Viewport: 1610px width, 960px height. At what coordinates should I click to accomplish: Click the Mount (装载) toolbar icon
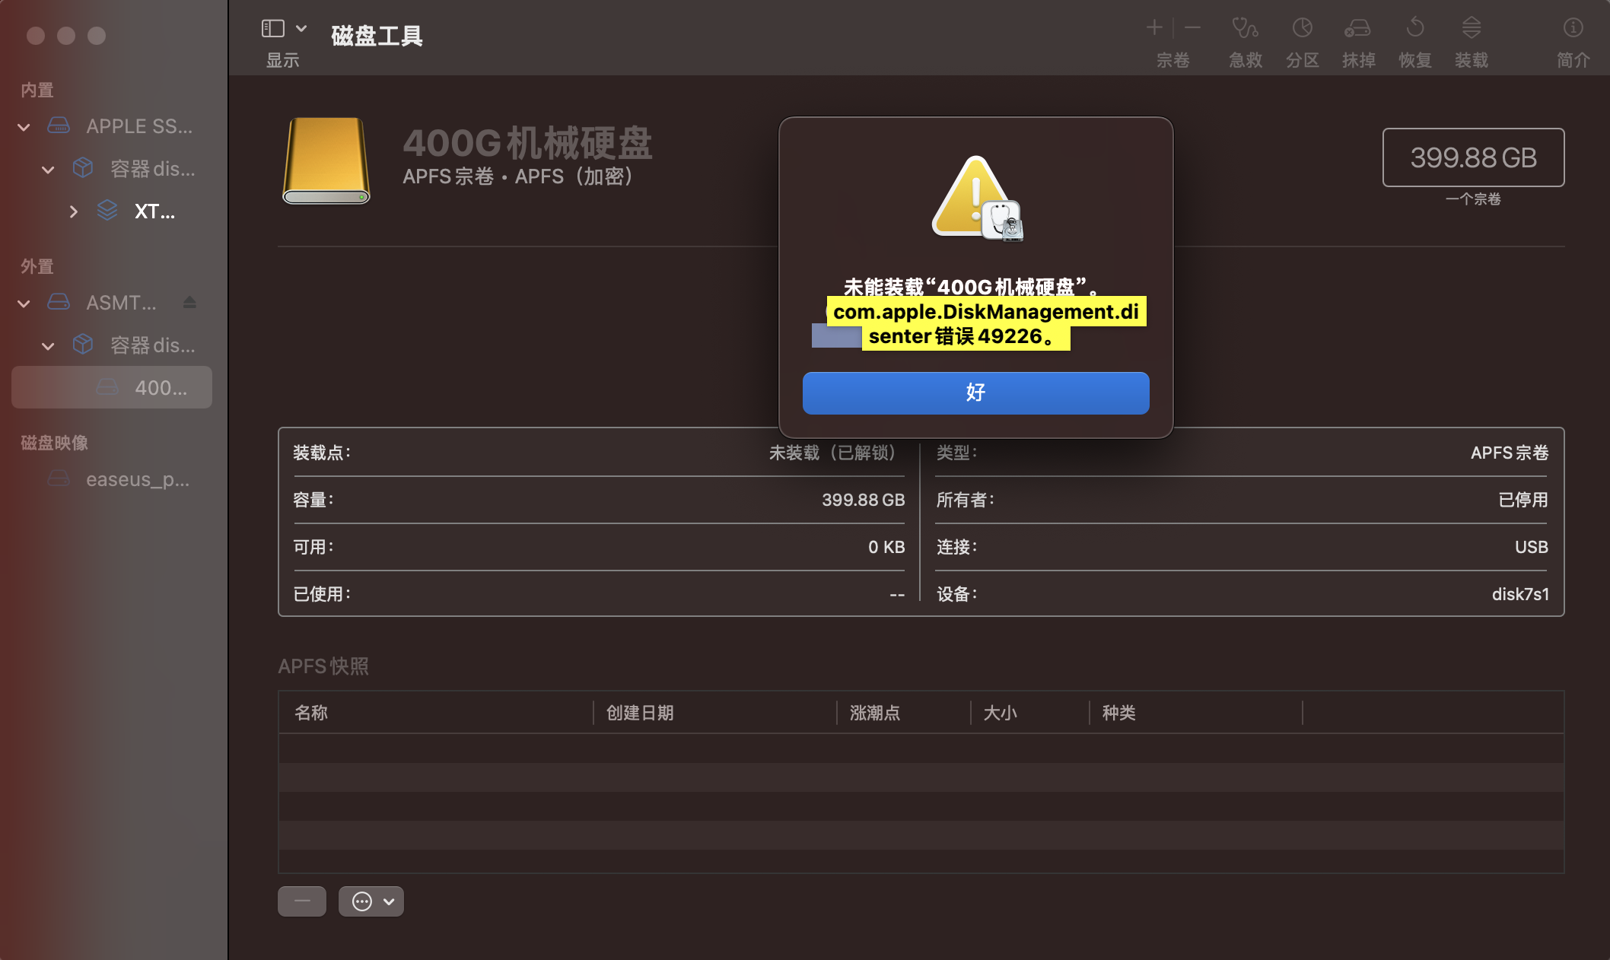[1471, 29]
